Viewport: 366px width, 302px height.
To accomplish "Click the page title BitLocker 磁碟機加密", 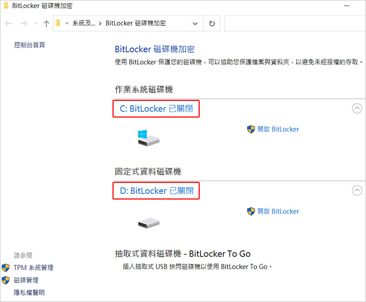I will 154,49.
